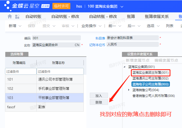182x128 pixels.
Task: Click 列表 in the toolbar
Action: (170, 26)
